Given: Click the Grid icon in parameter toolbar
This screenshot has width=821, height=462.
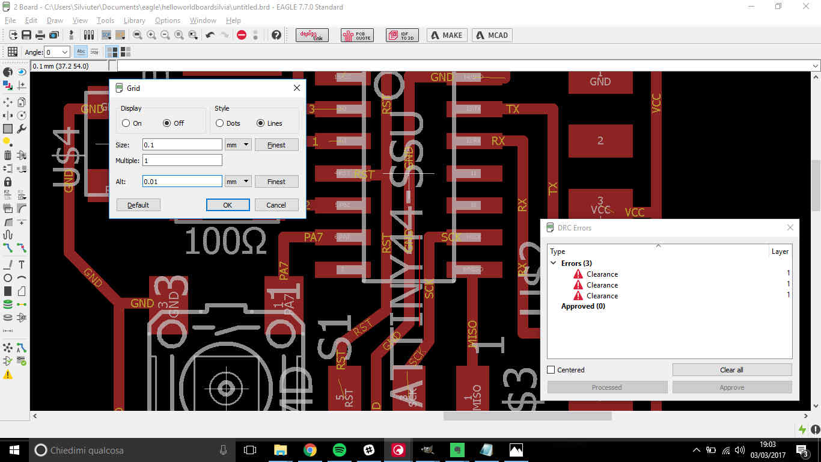Looking at the screenshot, I should (12, 52).
